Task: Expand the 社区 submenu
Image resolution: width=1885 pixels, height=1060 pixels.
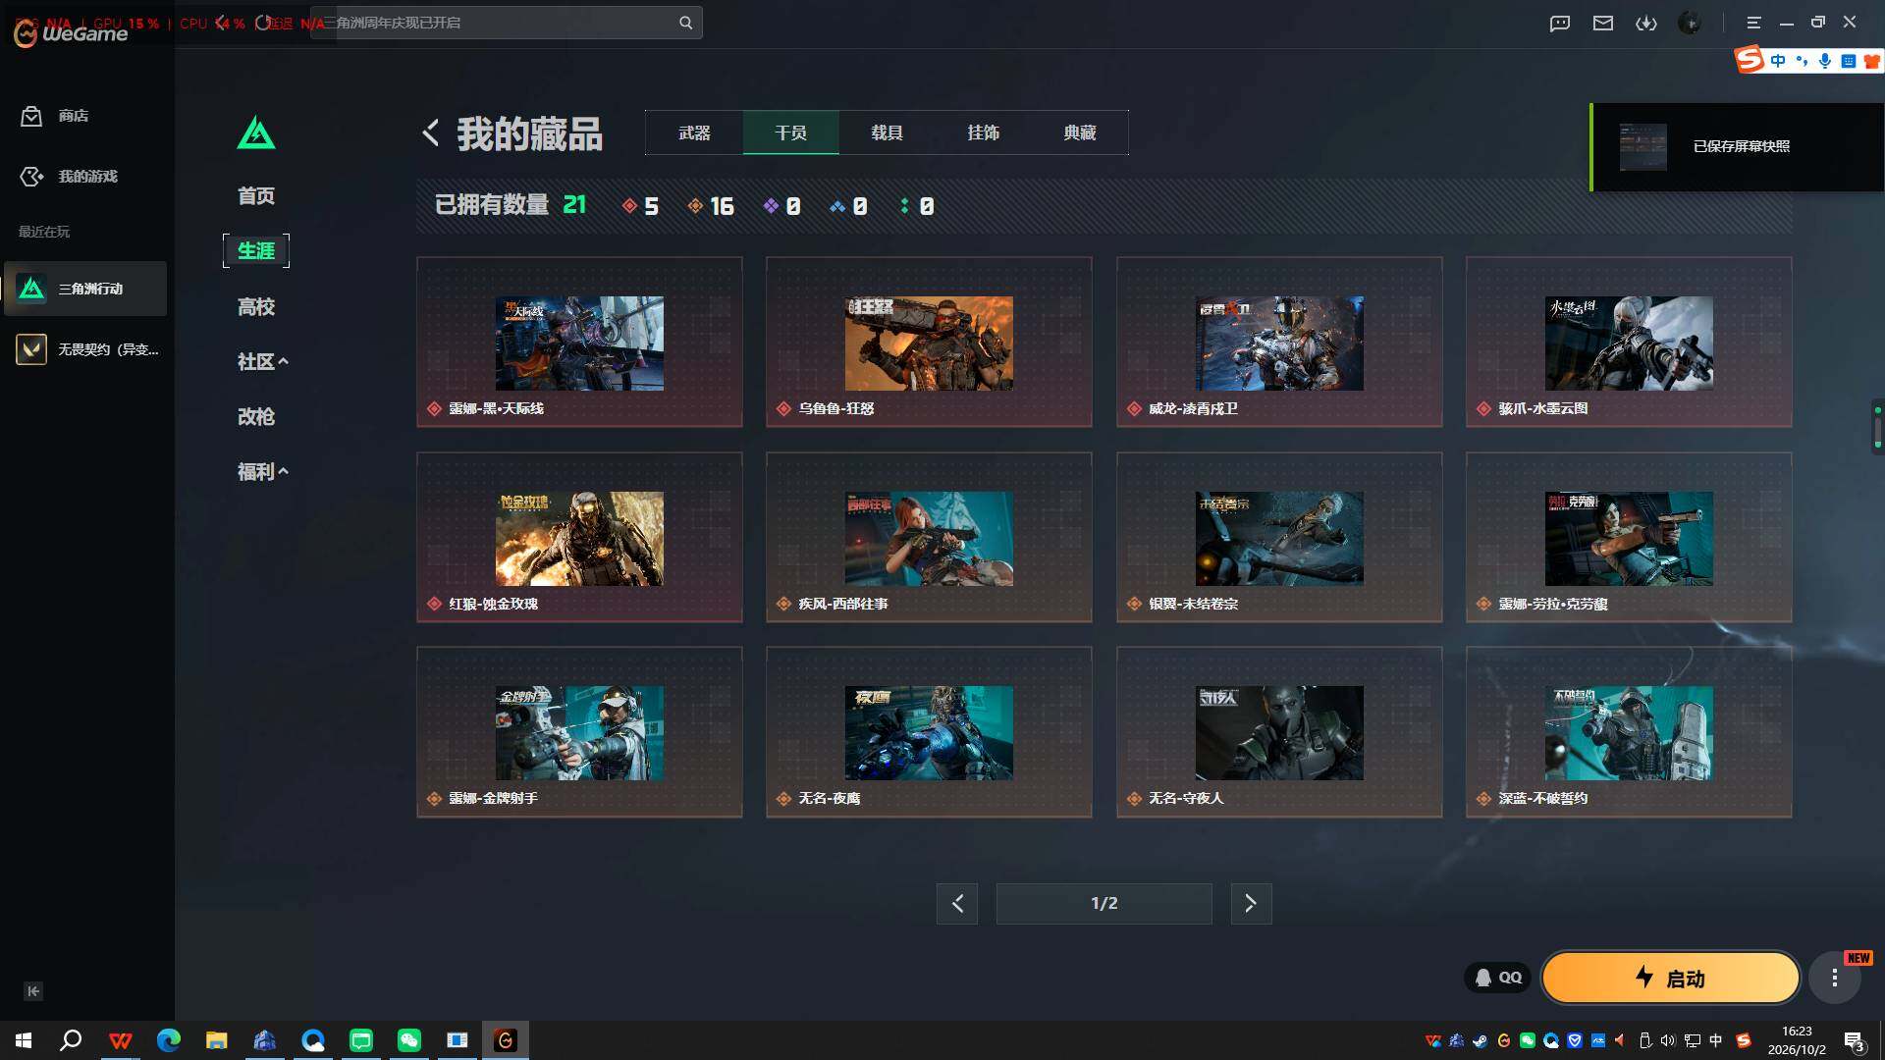Action: [x=263, y=362]
